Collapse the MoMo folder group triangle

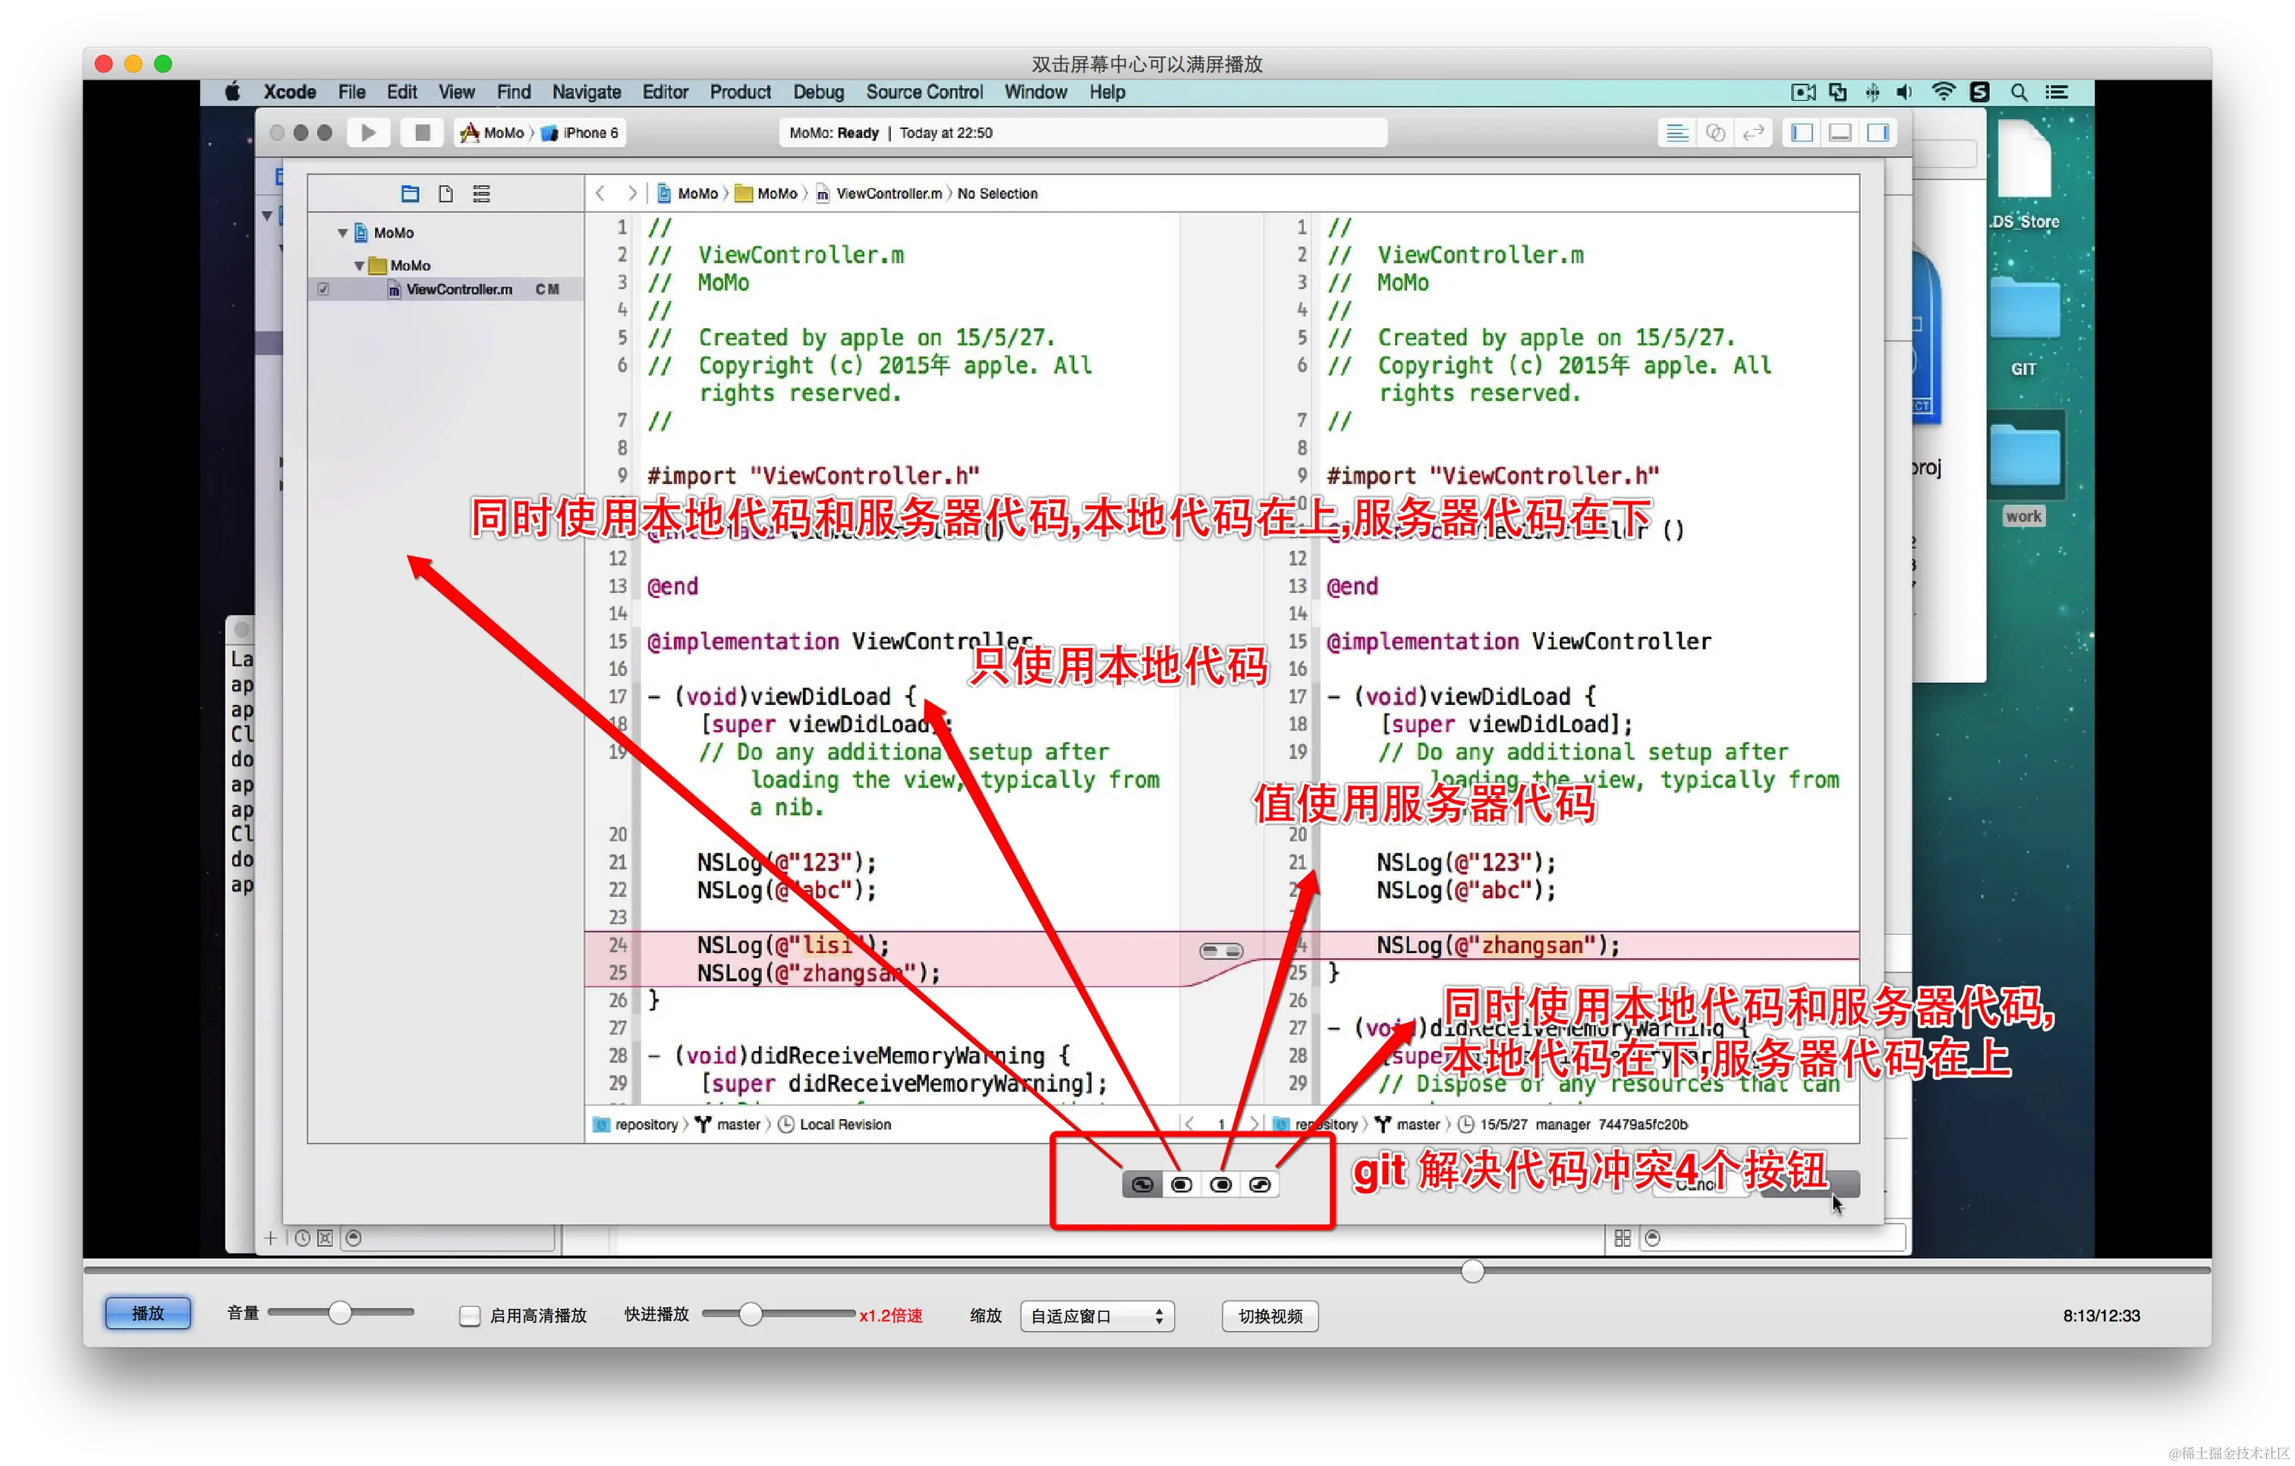click(358, 266)
